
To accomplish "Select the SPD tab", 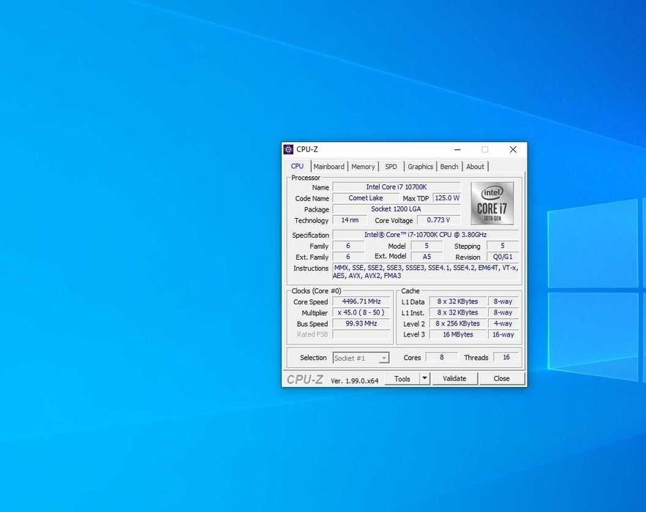I will [x=391, y=167].
